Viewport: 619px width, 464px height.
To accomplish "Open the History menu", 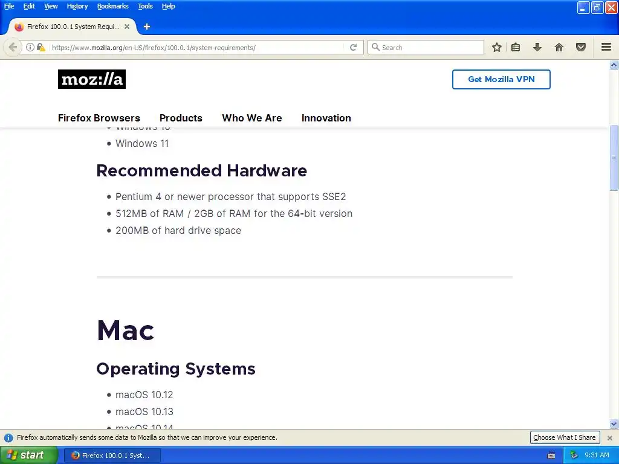I will tap(77, 6).
